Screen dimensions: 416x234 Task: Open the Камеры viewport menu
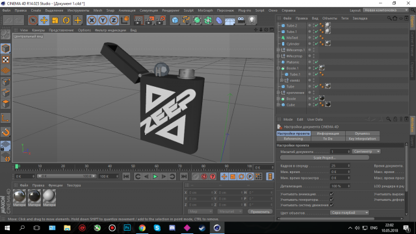(x=38, y=30)
